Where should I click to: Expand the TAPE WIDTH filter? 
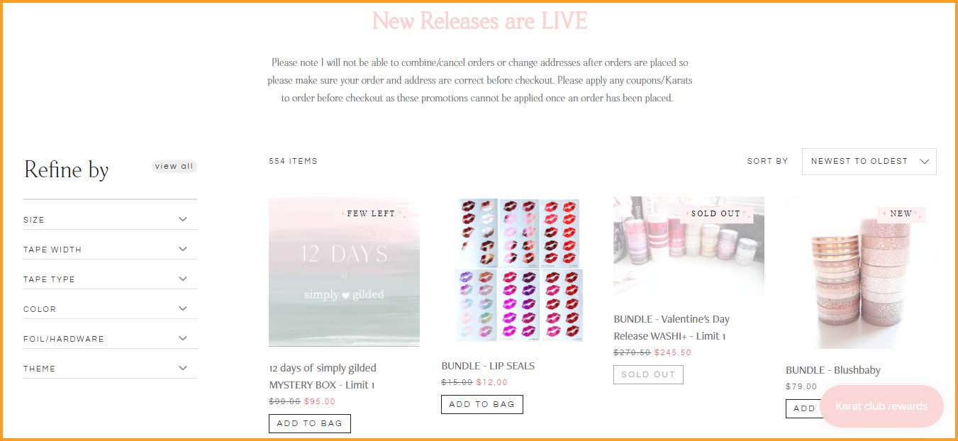pyautogui.click(x=110, y=249)
